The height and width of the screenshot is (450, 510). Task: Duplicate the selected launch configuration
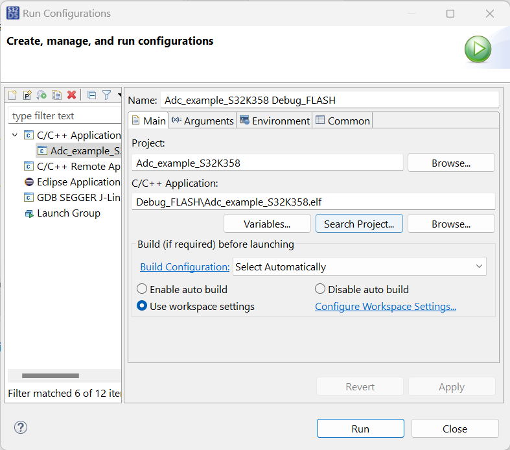pyautogui.click(x=57, y=95)
